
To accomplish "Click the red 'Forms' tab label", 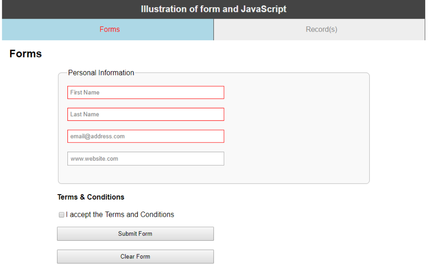I will click(110, 30).
